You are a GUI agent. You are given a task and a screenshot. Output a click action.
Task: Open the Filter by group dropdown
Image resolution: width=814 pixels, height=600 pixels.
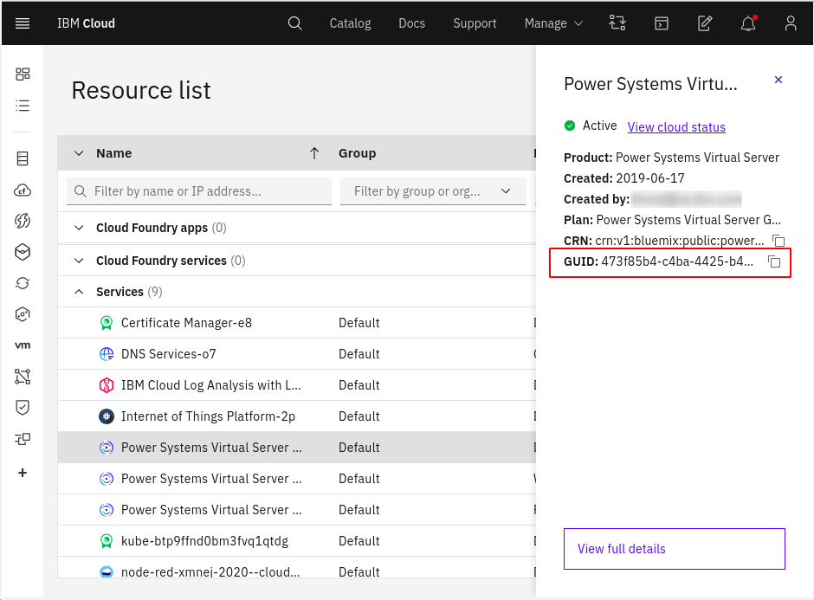[433, 191]
